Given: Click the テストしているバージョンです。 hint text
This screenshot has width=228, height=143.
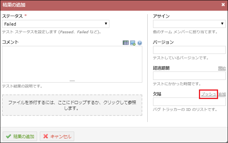Looking at the screenshot, I should (x=181, y=58).
